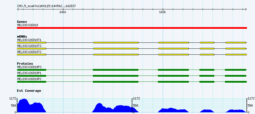
Task: Click the MELO3C026919P1 protein label
Action: tap(29, 73)
